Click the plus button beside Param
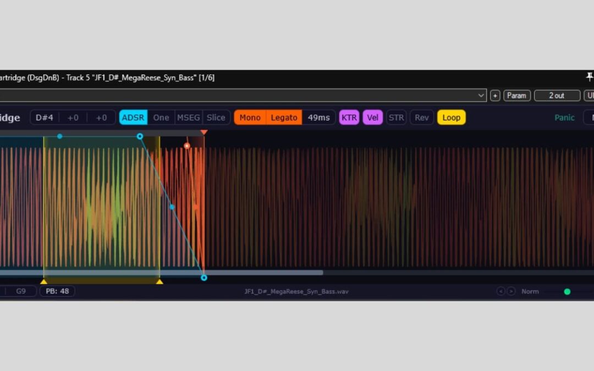The width and height of the screenshot is (594, 371). coord(495,96)
